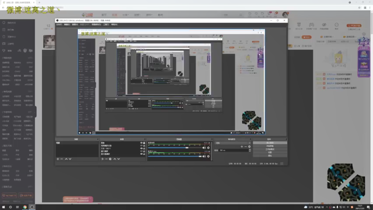
Task: Click the transition duration input field
Action: tap(234, 150)
